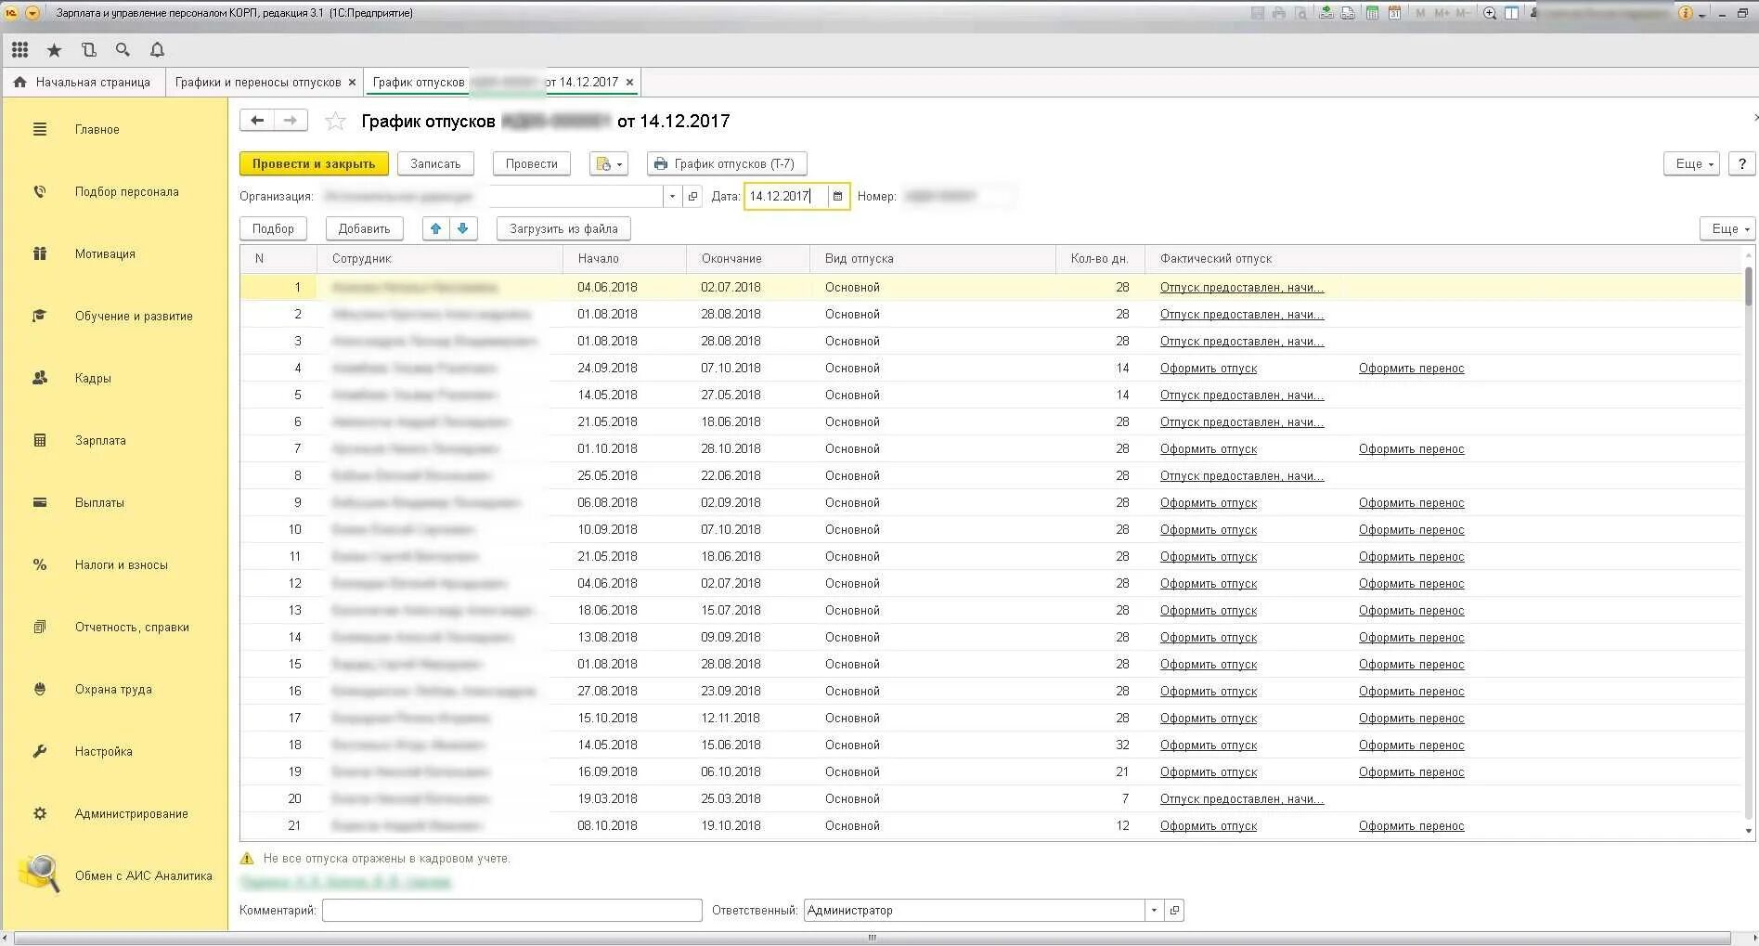Click Подбор персонала phone icon

(40, 191)
